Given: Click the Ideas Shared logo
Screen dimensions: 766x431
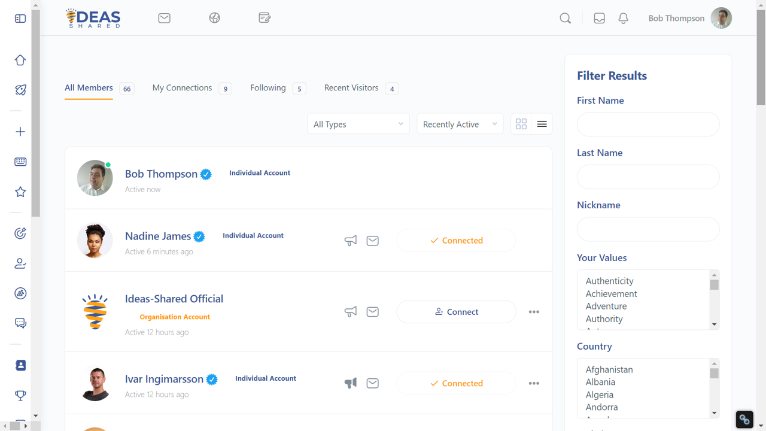Looking at the screenshot, I should (x=93, y=18).
